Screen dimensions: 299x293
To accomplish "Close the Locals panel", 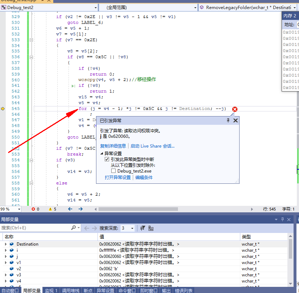I will coord(289,220).
